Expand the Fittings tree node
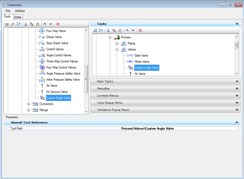 click(28, 110)
